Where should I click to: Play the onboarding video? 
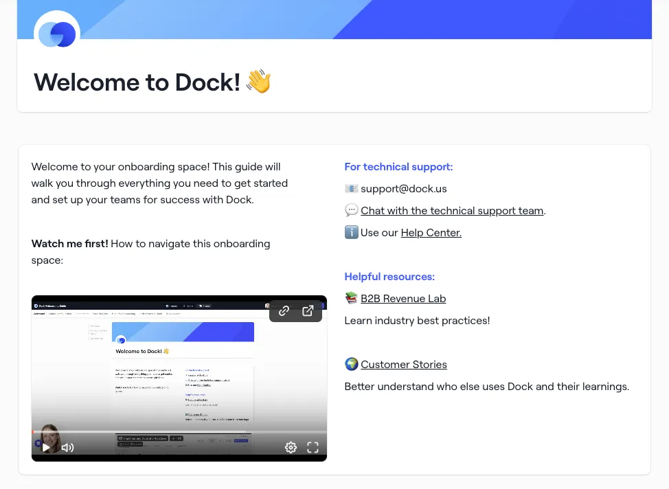tap(45, 447)
